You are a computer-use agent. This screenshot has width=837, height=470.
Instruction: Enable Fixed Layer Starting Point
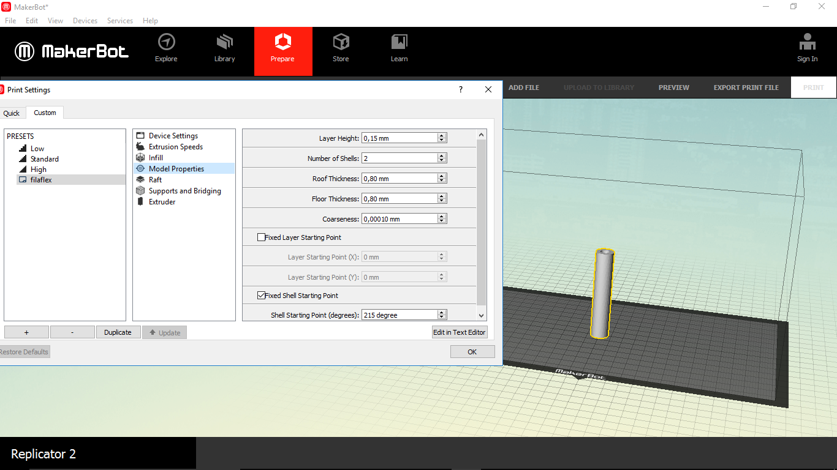coord(262,237)
